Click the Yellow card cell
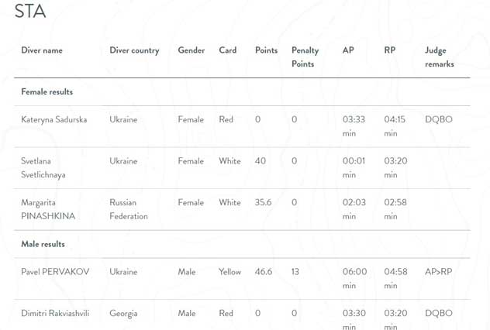 pyautogui.click(x=229, y=272)
